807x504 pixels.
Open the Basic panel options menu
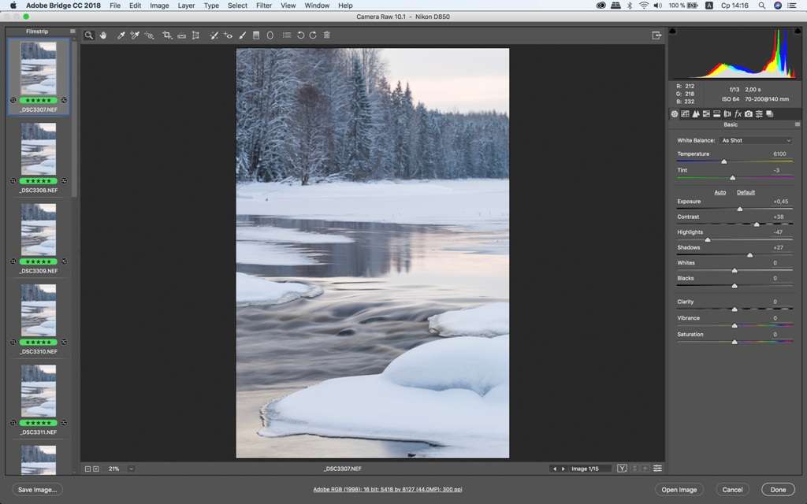[797, 124]
